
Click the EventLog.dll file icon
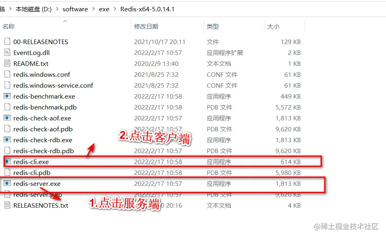click(x=7, y=53)
